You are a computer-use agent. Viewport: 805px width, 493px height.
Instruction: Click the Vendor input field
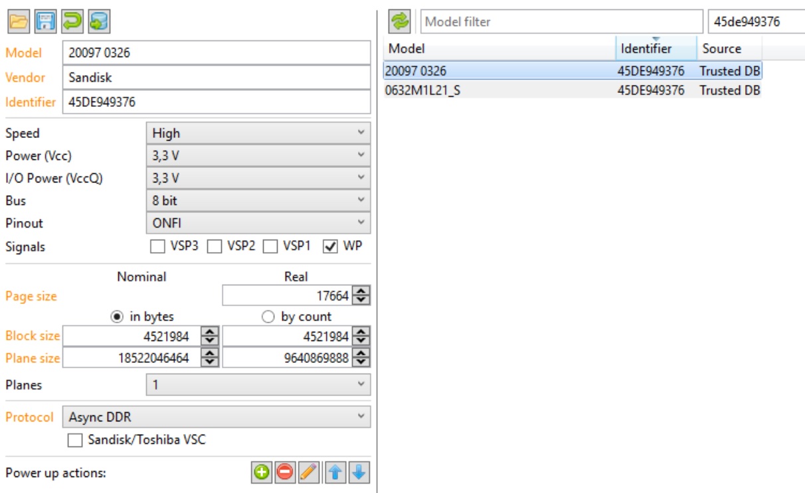[x=217, y=77]
